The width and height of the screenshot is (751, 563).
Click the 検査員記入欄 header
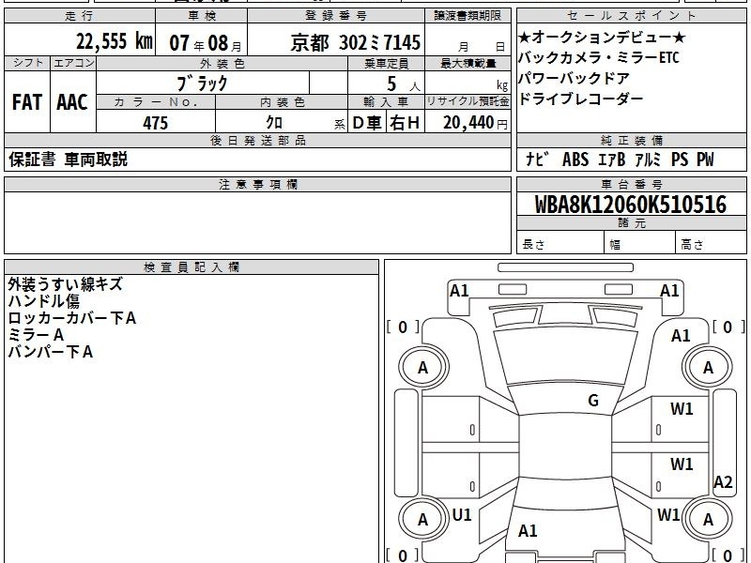(192, 267)
